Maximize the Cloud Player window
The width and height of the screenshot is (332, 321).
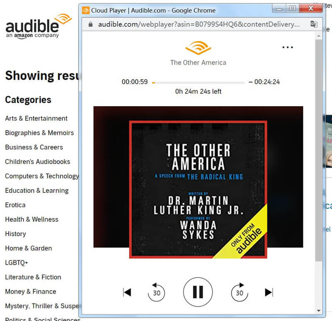click(x=293, y=8)
